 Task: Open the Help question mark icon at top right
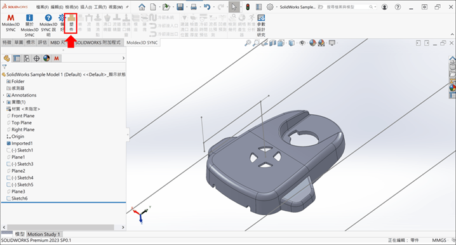click(398, 7)
